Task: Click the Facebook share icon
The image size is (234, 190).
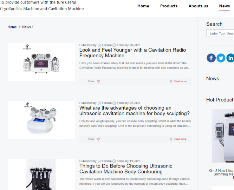Action: (x=211, y=58)
